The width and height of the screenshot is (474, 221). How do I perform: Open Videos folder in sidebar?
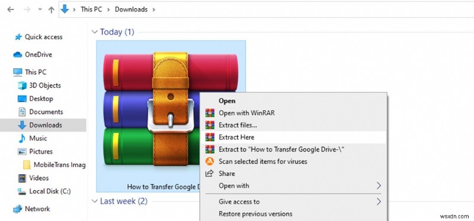point(39,178)
